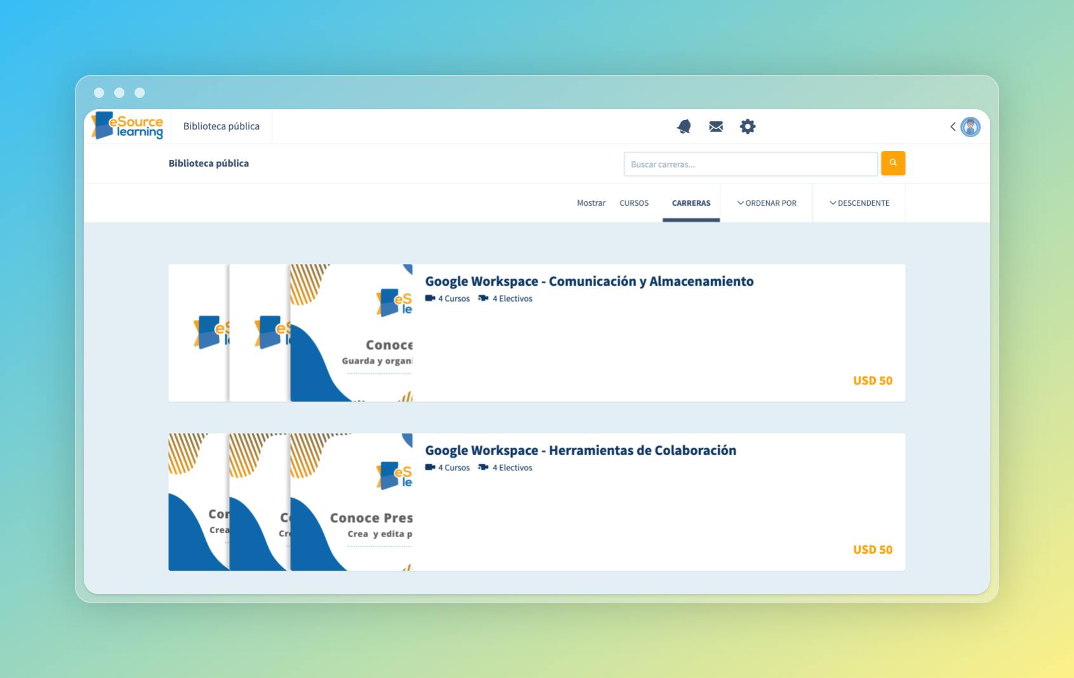Open the ORDENAR POR dropdown
Image resolution: width=1074 pixels, height=678 pixels.
tap(767, 203)
